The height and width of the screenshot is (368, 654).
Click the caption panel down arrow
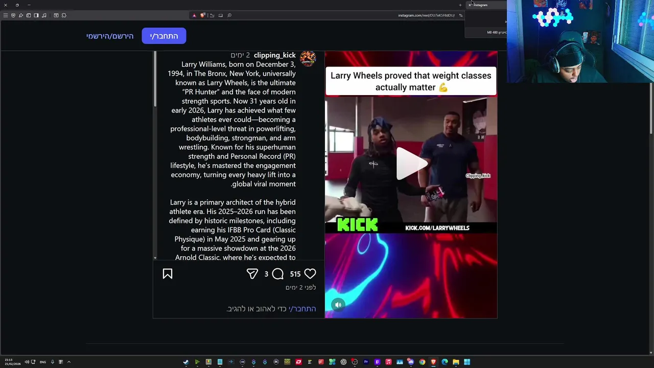click(x=155, y=258)
